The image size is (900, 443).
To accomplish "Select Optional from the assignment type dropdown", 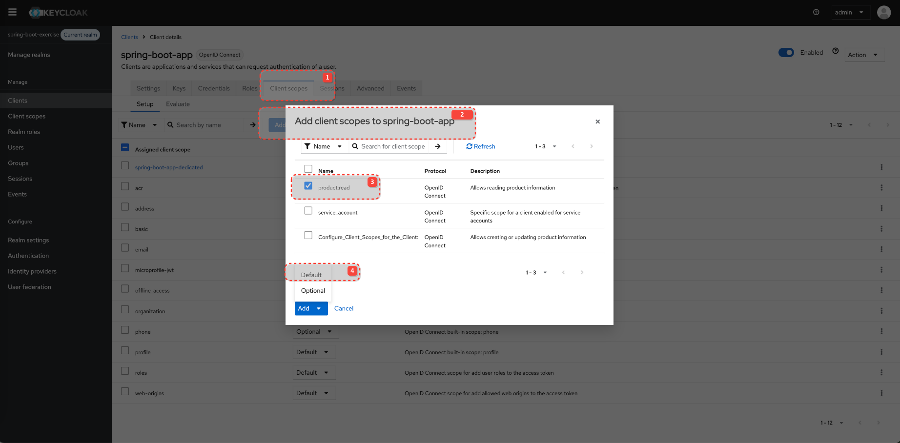I will 312,290.
